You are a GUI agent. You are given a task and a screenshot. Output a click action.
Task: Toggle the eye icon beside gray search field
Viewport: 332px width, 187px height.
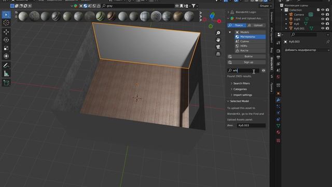(x=177, y=6)
